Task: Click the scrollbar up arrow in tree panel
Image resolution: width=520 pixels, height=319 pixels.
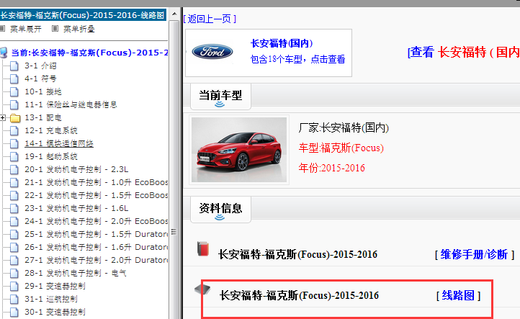Action: point(174,14)
